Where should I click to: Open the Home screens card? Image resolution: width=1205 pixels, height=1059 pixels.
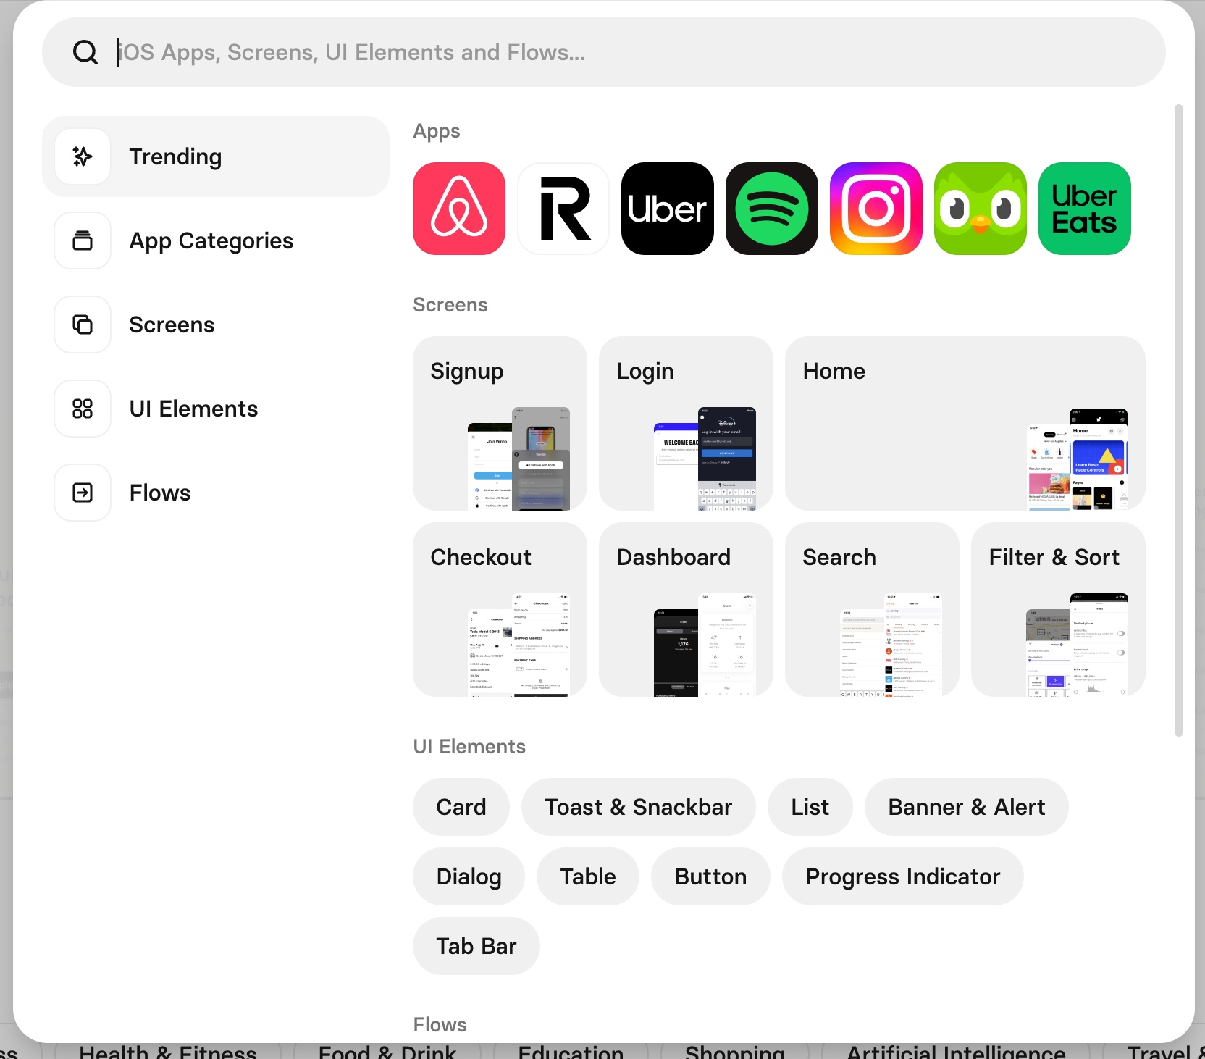[965, 423]
